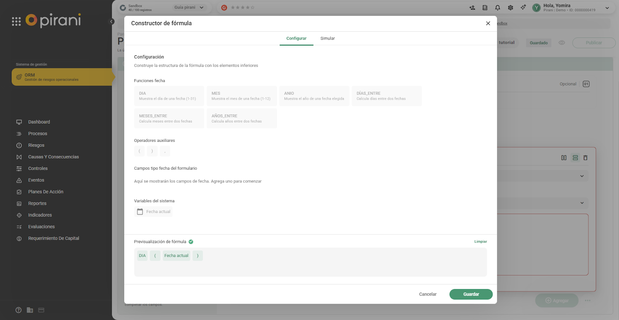This screenshot has height=320, width=619.
Task: Click the add user icon
Action: point(472,8)
